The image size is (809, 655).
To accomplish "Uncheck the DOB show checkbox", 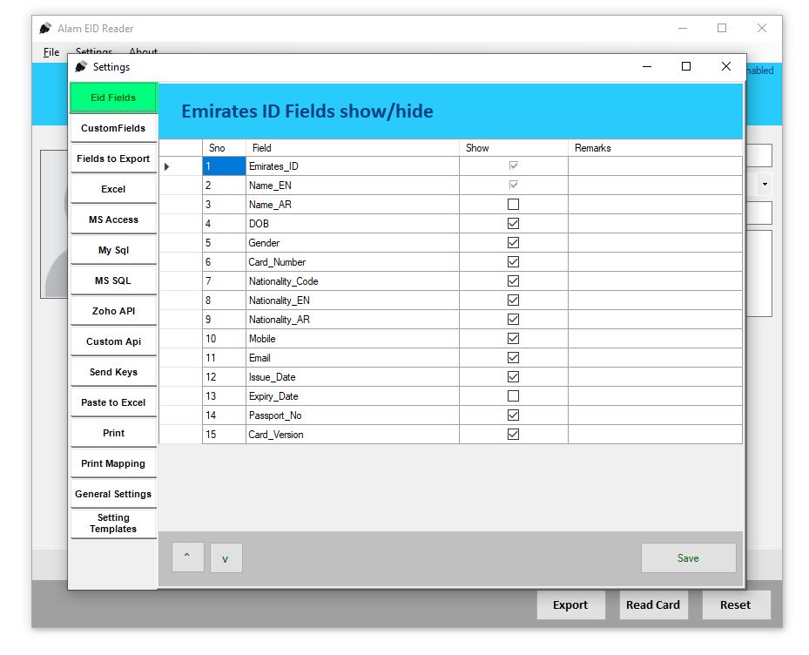I will (x=513, y=224).
